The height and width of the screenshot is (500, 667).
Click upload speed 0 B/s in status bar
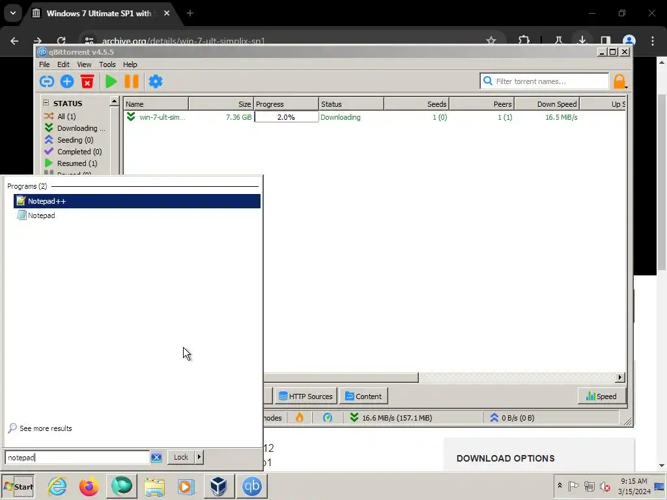[x=512, y=418]
